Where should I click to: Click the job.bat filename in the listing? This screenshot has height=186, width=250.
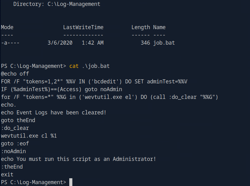pyautogui.click(x=164, y=43)
